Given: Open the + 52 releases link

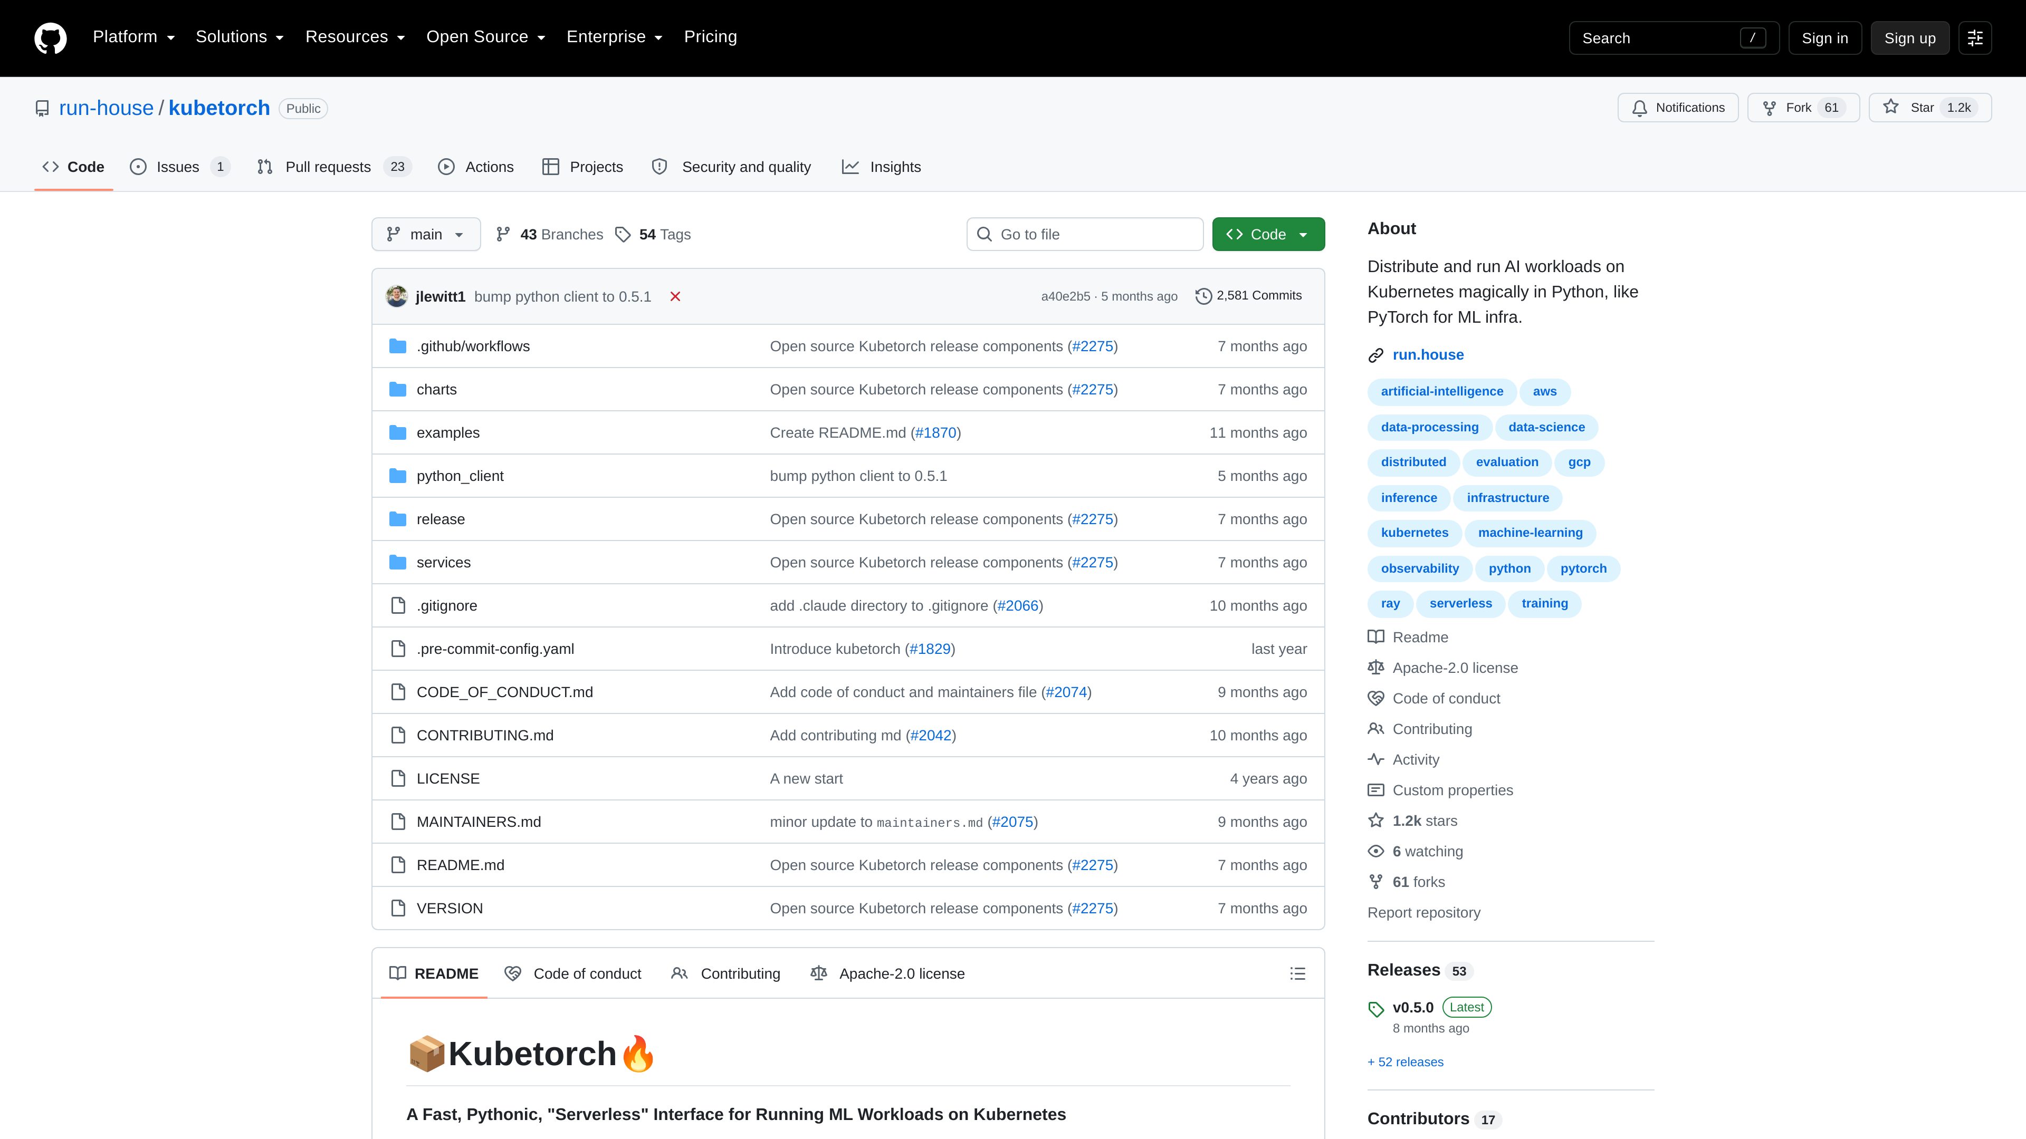Looking at the screenshot, I should (1406, 1062).
